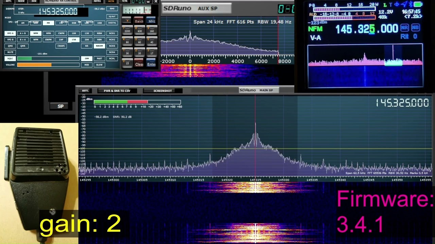Click the keypad Clear button
This screenshot has height=244, width=435.
pyautogui.click(x=139, y=63)
